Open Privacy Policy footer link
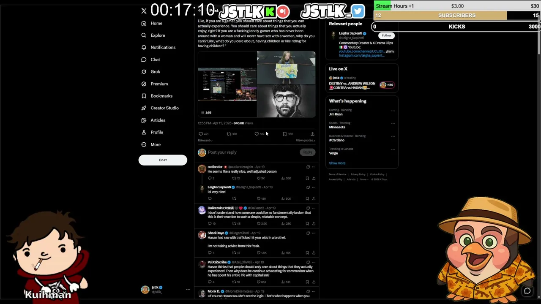Image resolution: width=541 pixels, height=304 pixels. point(358,174)
